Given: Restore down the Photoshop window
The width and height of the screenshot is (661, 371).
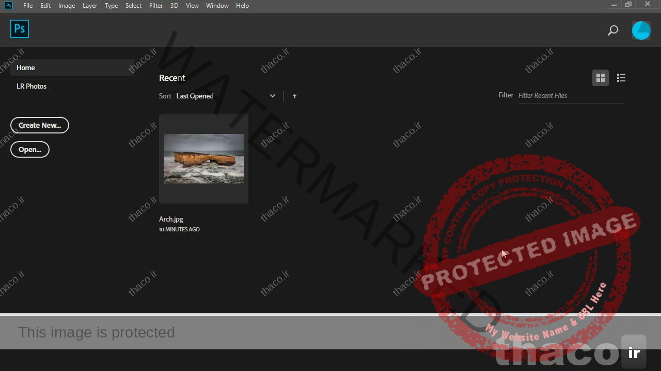Looking at the screenshot, I should tap(628, 5).
